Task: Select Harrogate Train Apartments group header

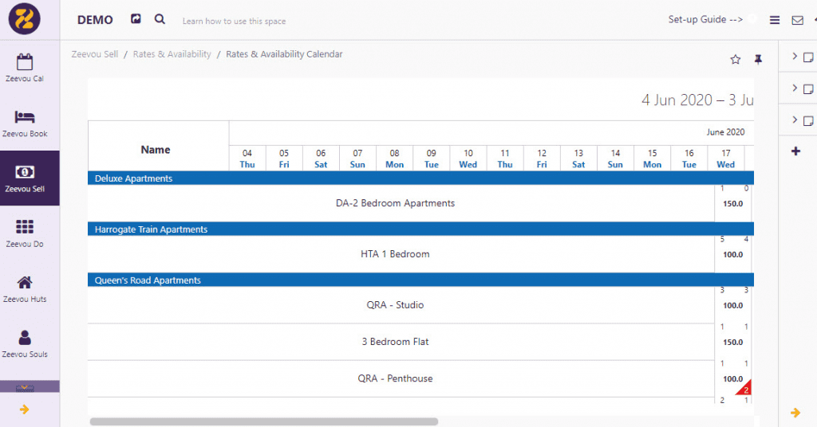Action: (420, 229)
